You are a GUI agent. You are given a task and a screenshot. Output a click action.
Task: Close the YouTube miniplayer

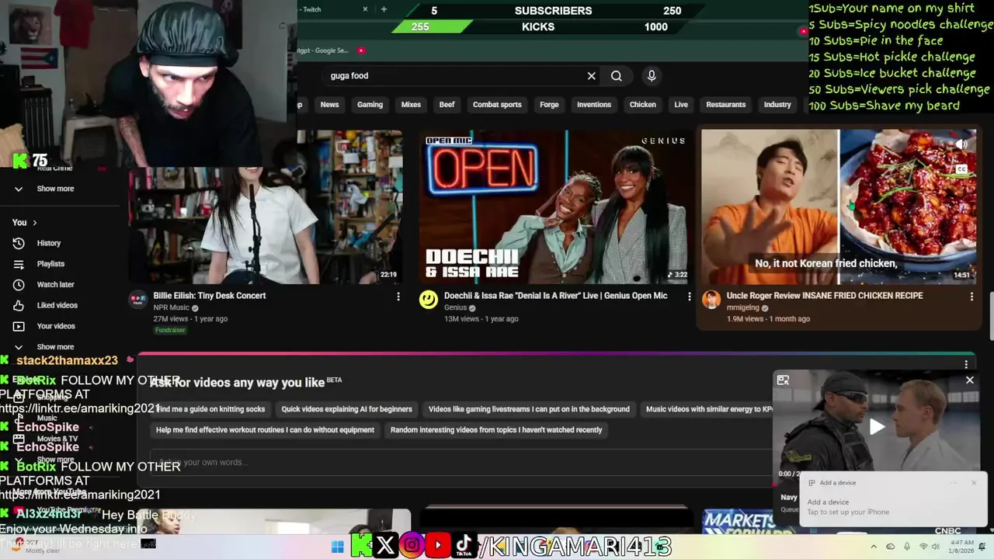[x=969, y=380]
